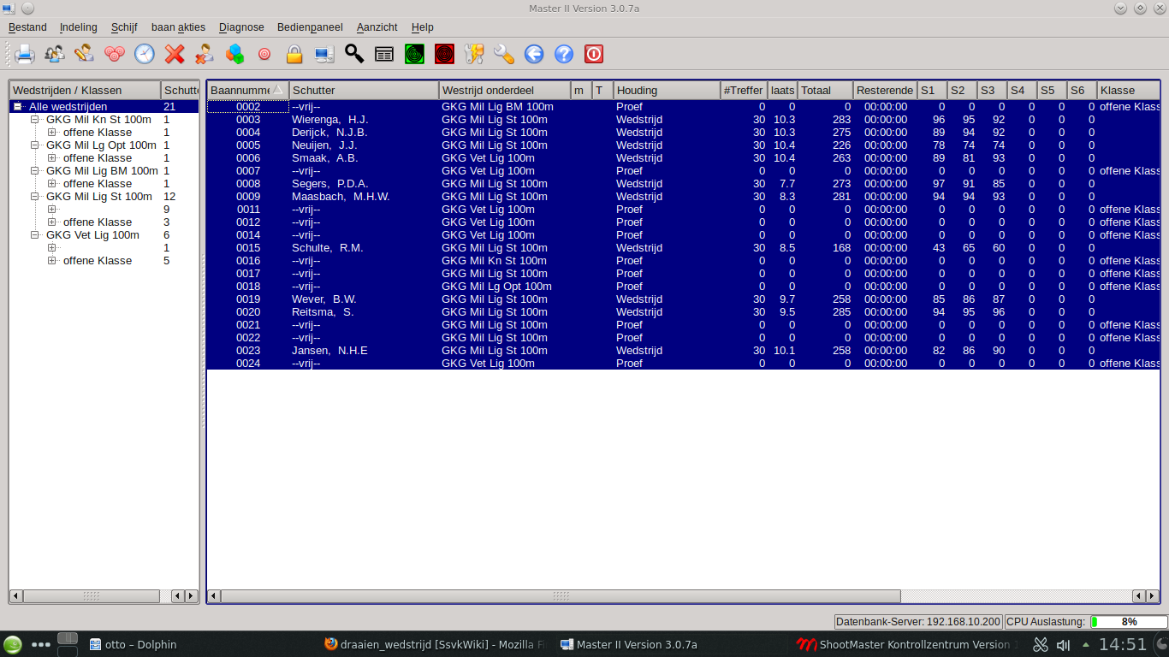Click the Totaal column header
Image resolution: width=1169 pixels, height=657 pixels.
click(825, 91)
